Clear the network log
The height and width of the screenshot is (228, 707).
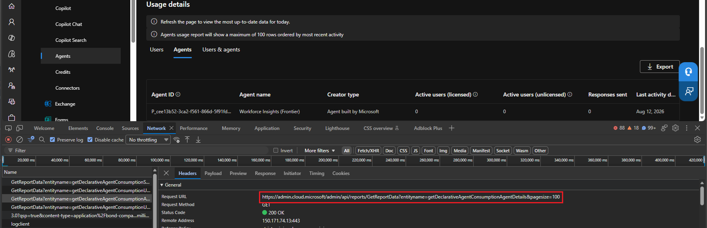20,140
